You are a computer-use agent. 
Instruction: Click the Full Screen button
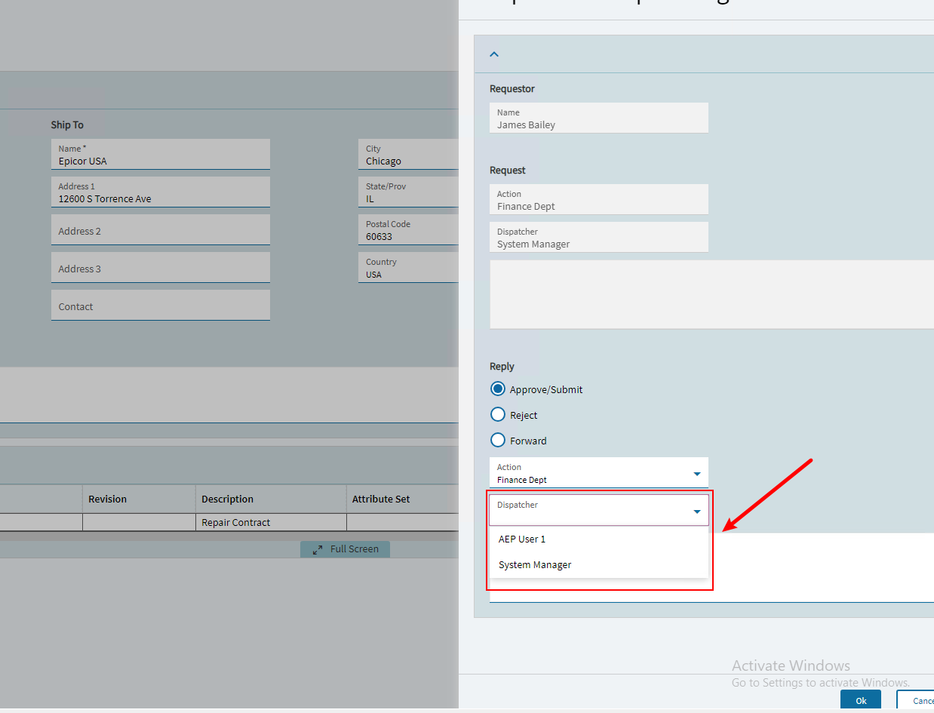[x=346, y=549]
